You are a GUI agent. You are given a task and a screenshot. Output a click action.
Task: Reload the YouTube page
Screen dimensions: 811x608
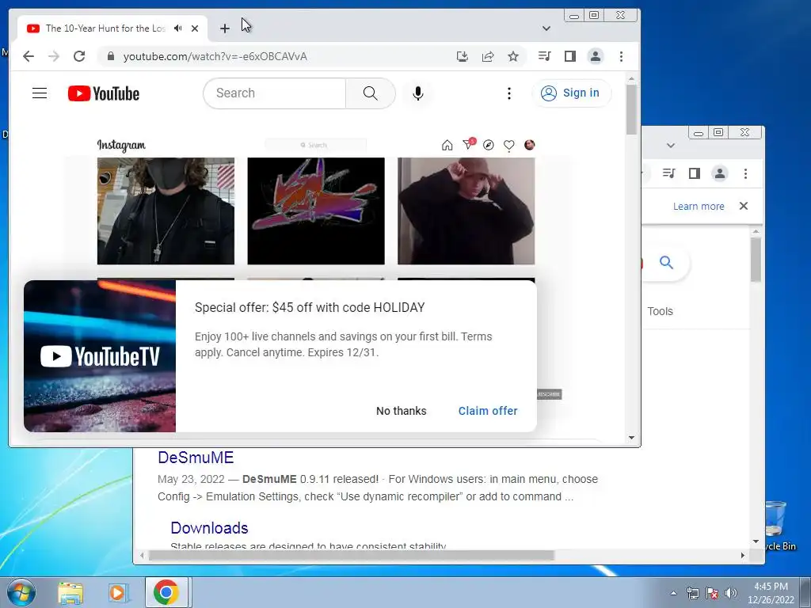[79, 56]
